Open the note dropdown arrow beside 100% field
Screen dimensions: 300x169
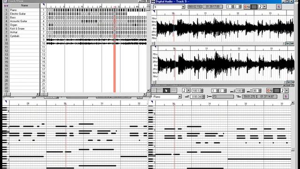pos(188,91)
